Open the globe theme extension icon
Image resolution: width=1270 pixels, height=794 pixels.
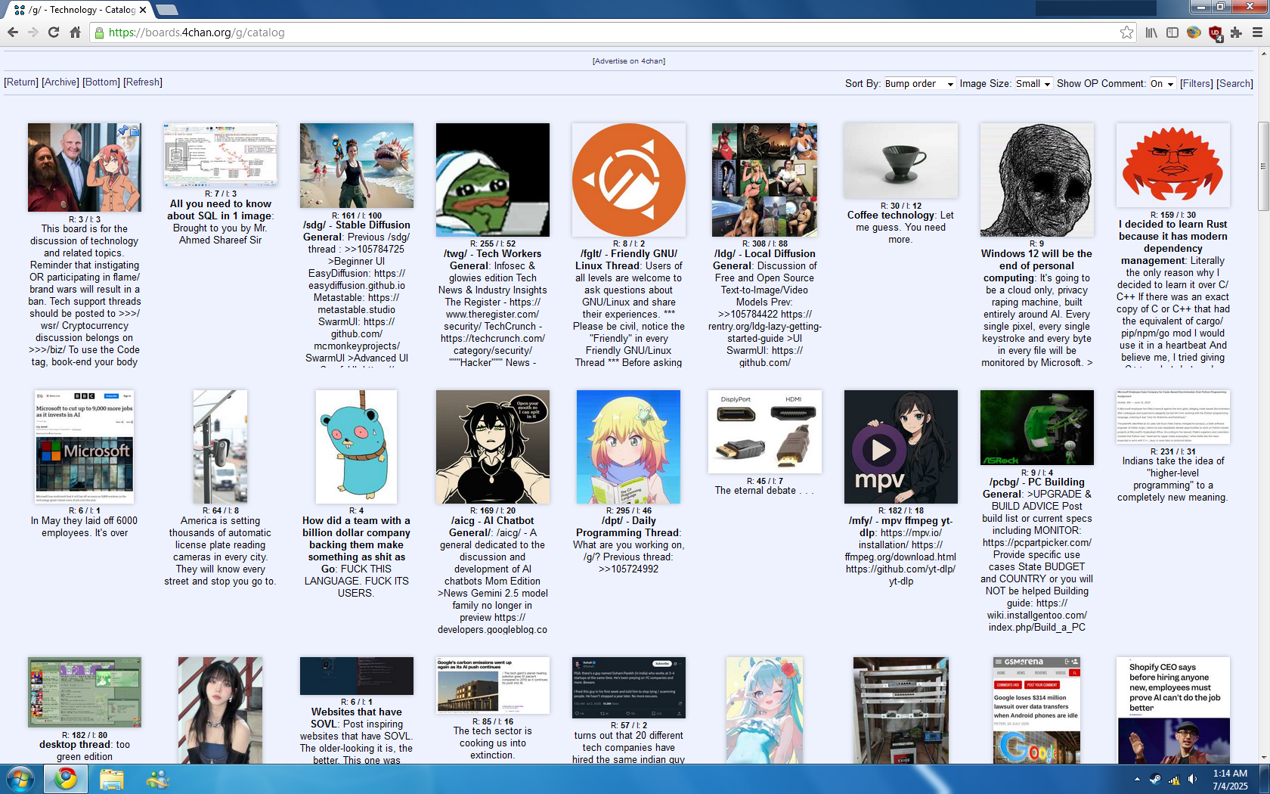click(1194, 33)
